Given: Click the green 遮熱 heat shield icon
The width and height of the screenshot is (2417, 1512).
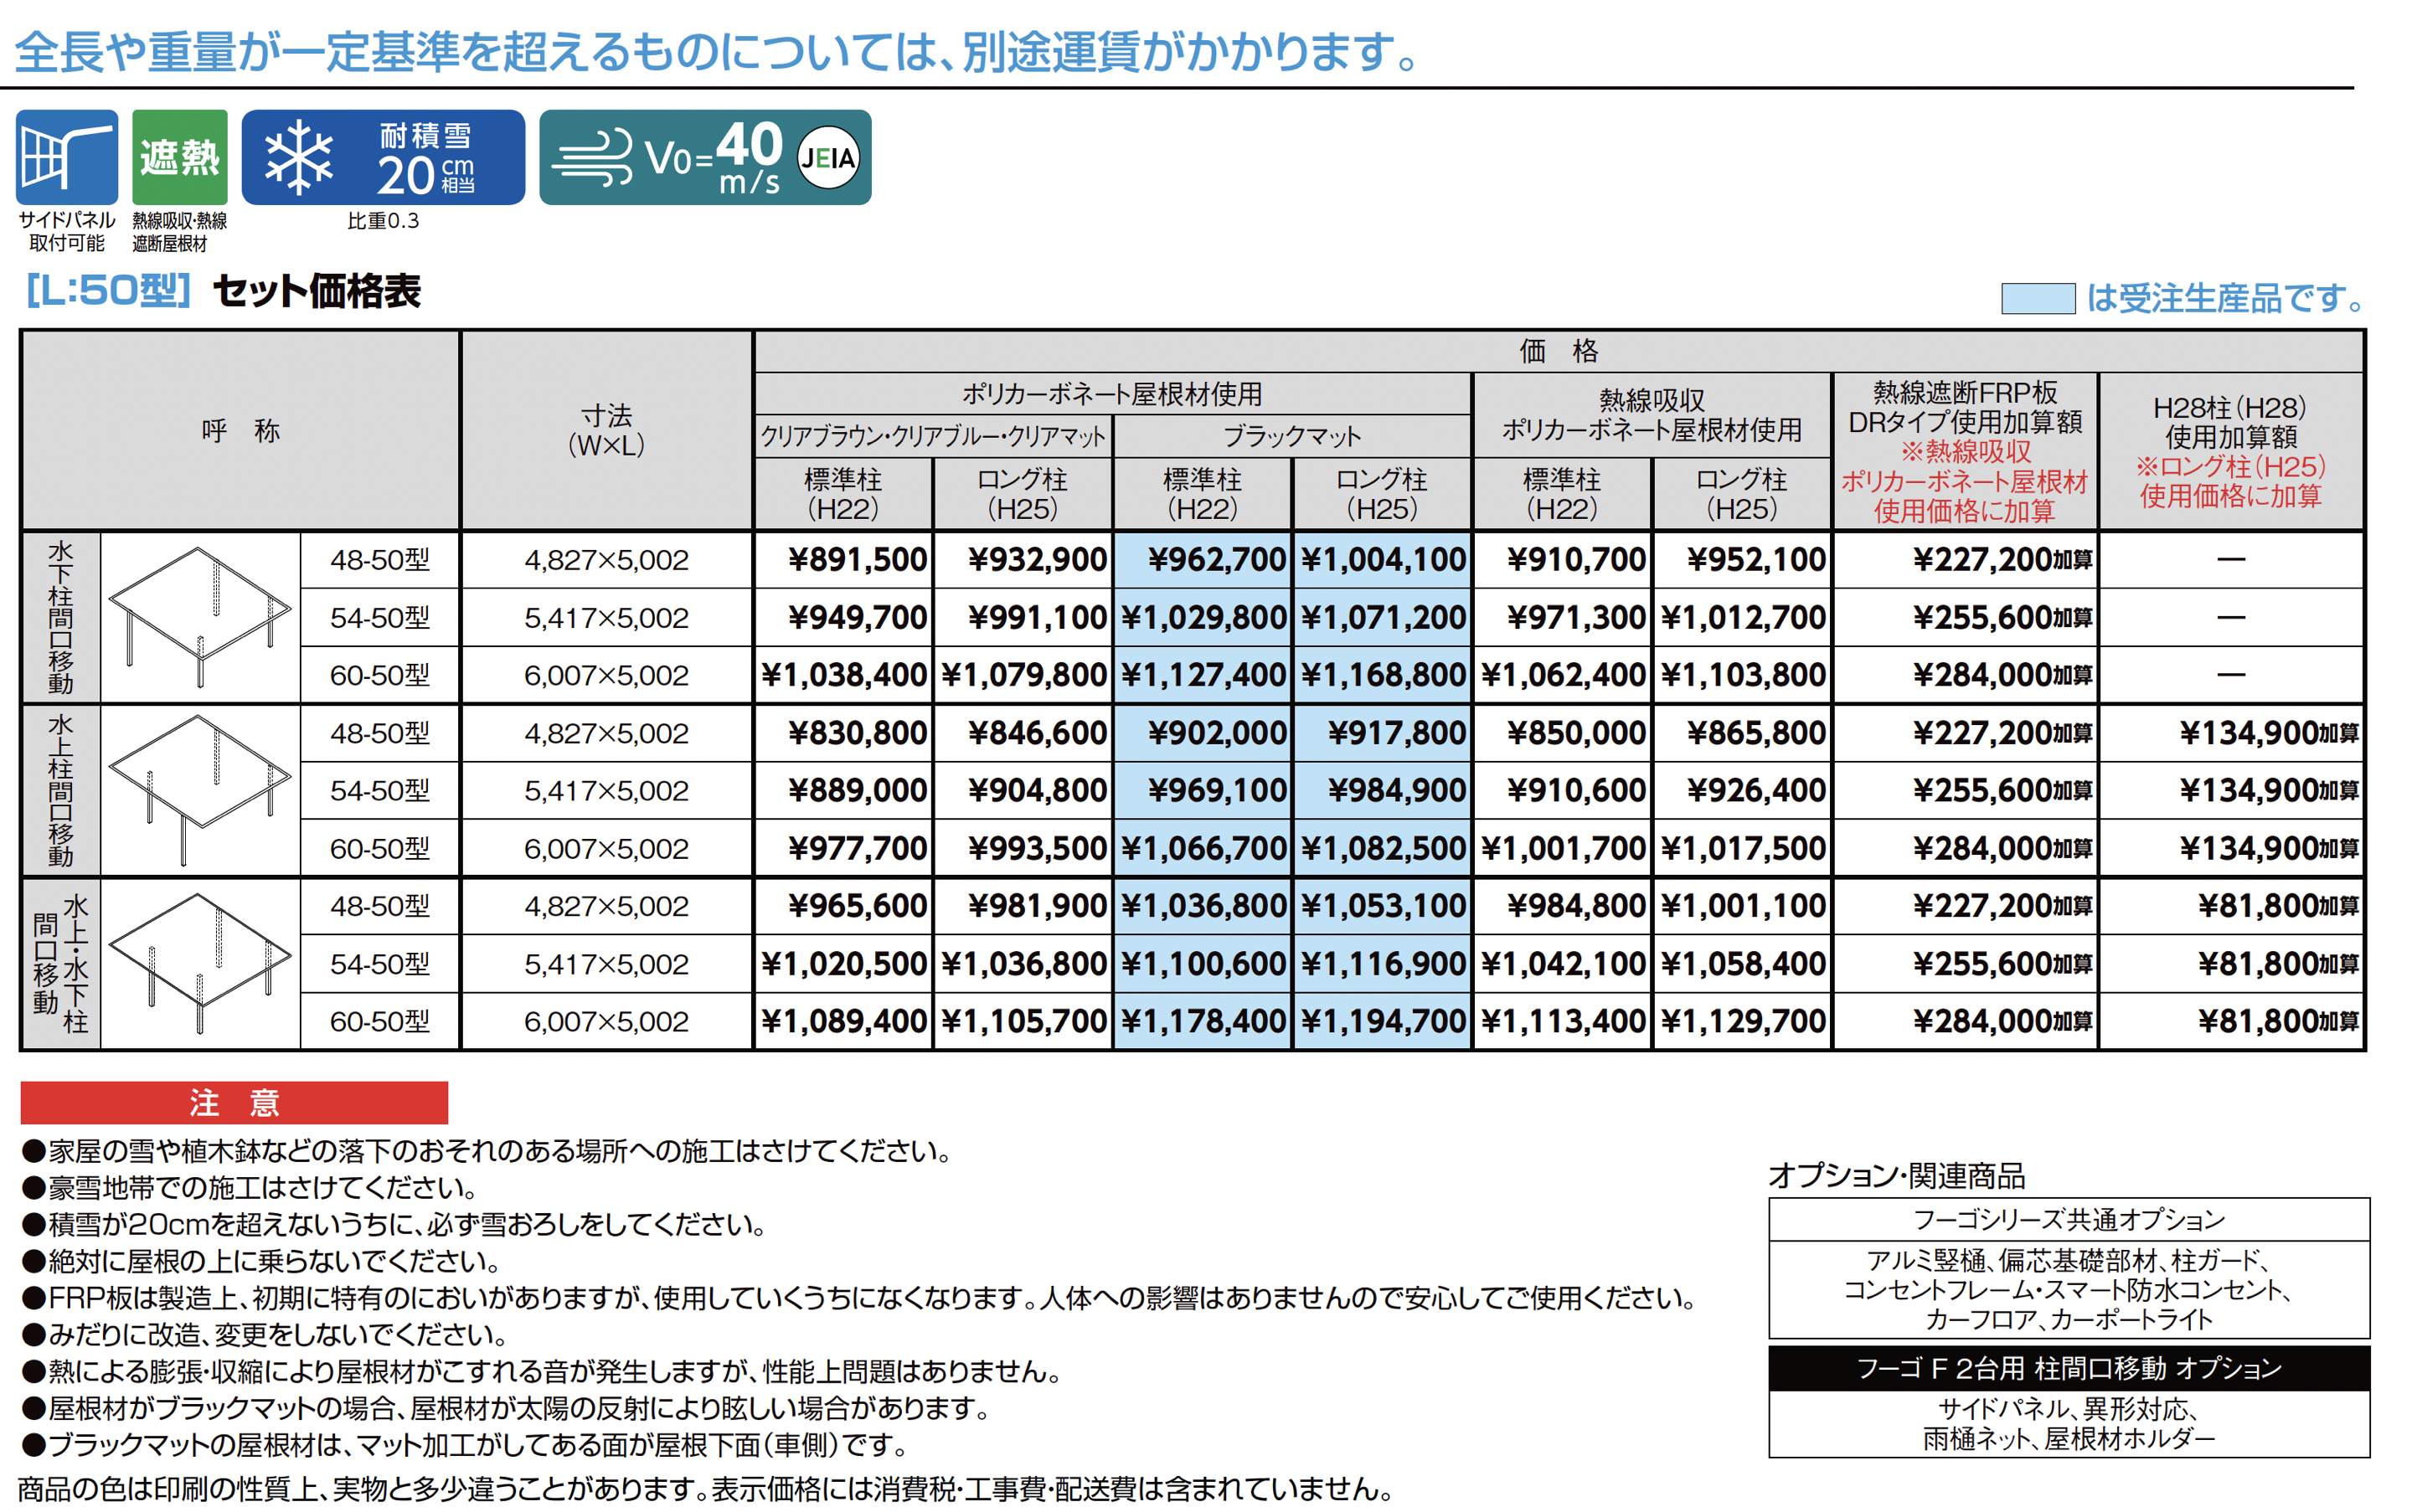Looking at the screenshot, I should 179,157.
